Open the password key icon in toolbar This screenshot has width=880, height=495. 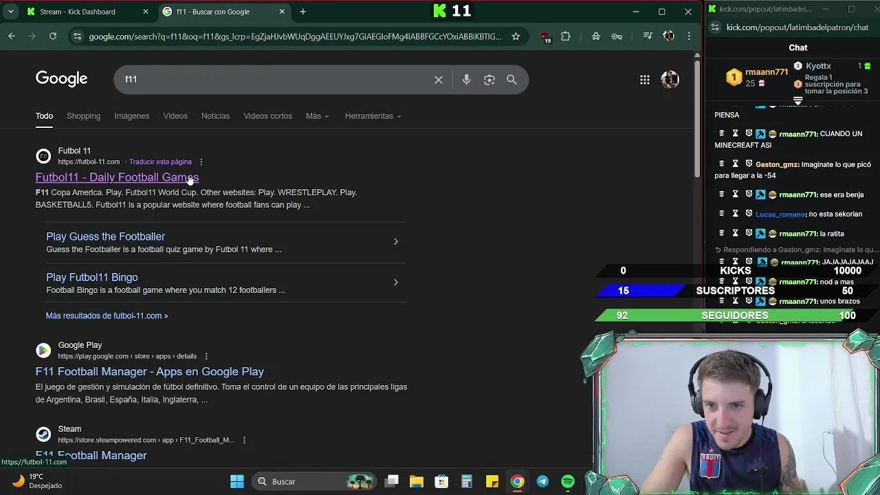617,36
